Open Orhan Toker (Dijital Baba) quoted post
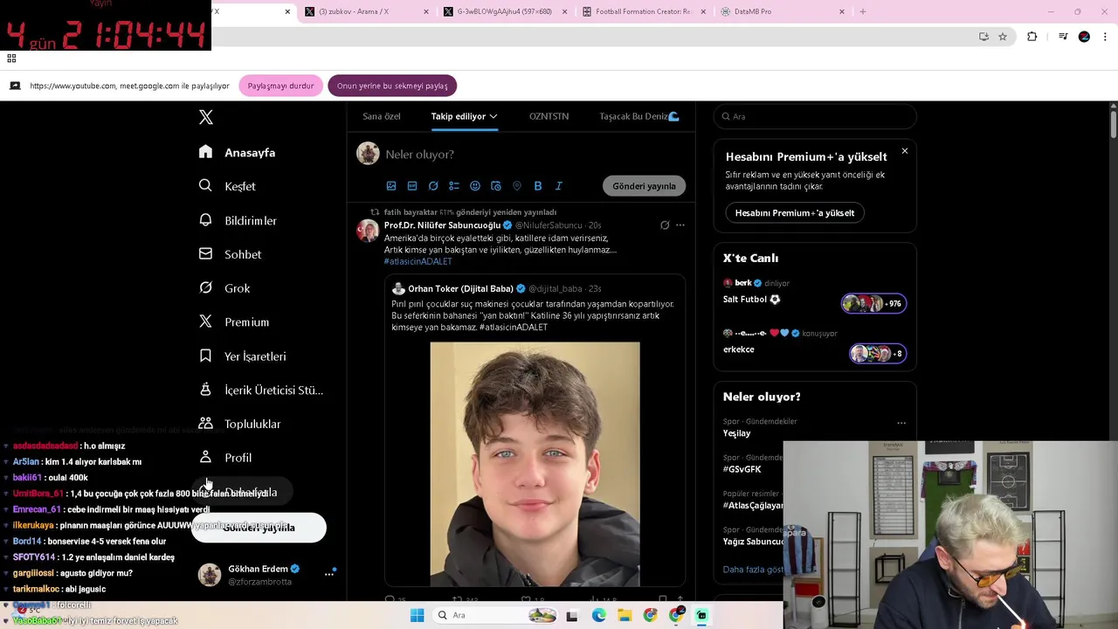Screen dimensions: 1118x629 point(535,431)
